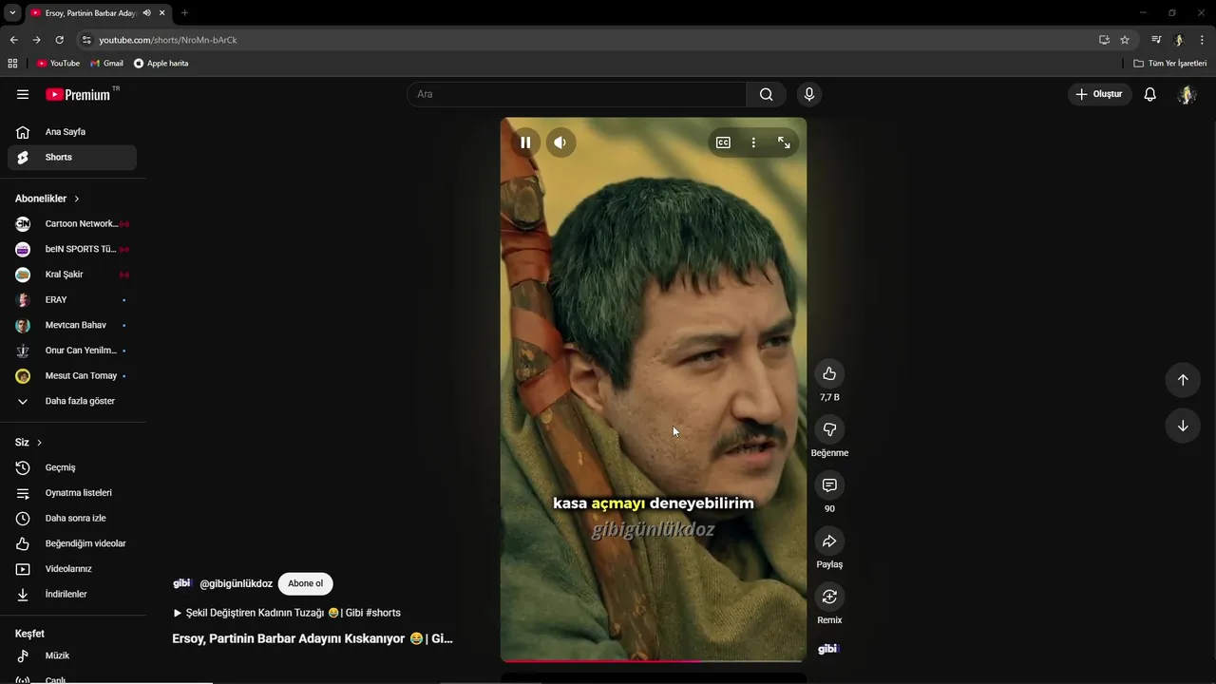Click the search magnifier button
The height and width of the screenshot is (684, 1216).
(766, 94)
